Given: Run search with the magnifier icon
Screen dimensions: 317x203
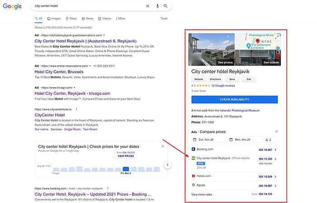Looking at the screenshot, I should point(165,6).
